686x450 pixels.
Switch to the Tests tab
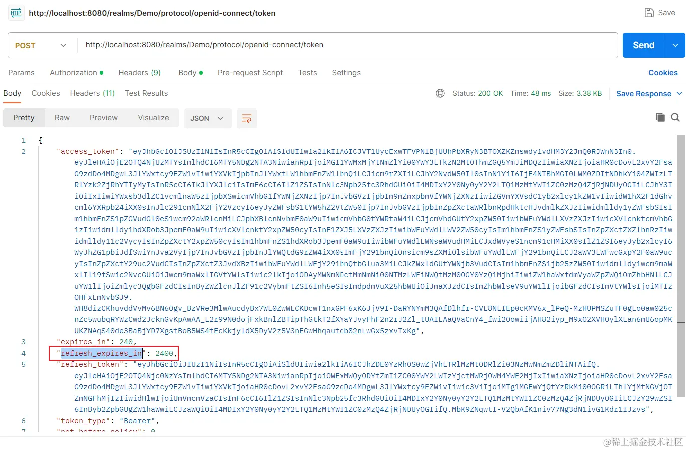(x=308, y=73)
